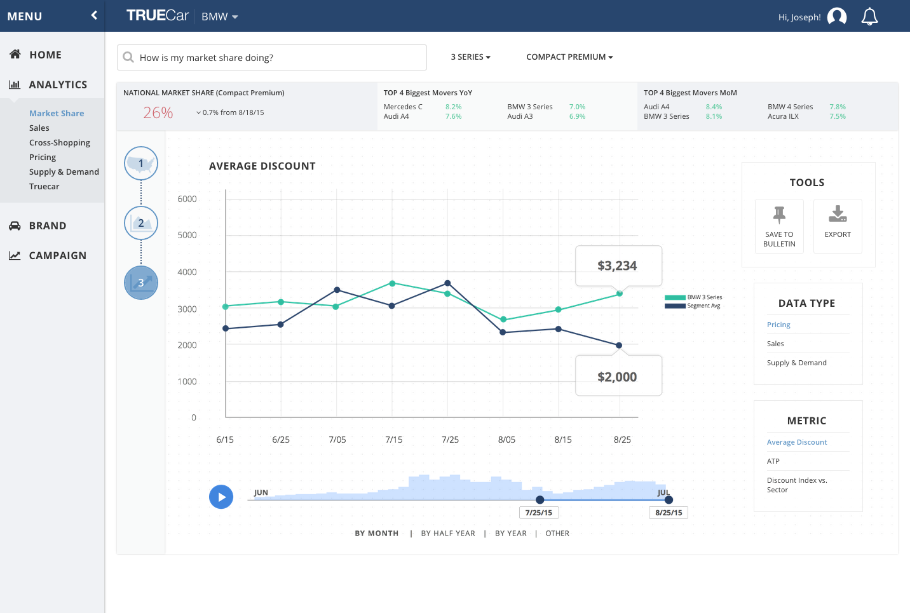Click the $3,234 tooltip value
The image size is (910, 613).
(617, 266)
